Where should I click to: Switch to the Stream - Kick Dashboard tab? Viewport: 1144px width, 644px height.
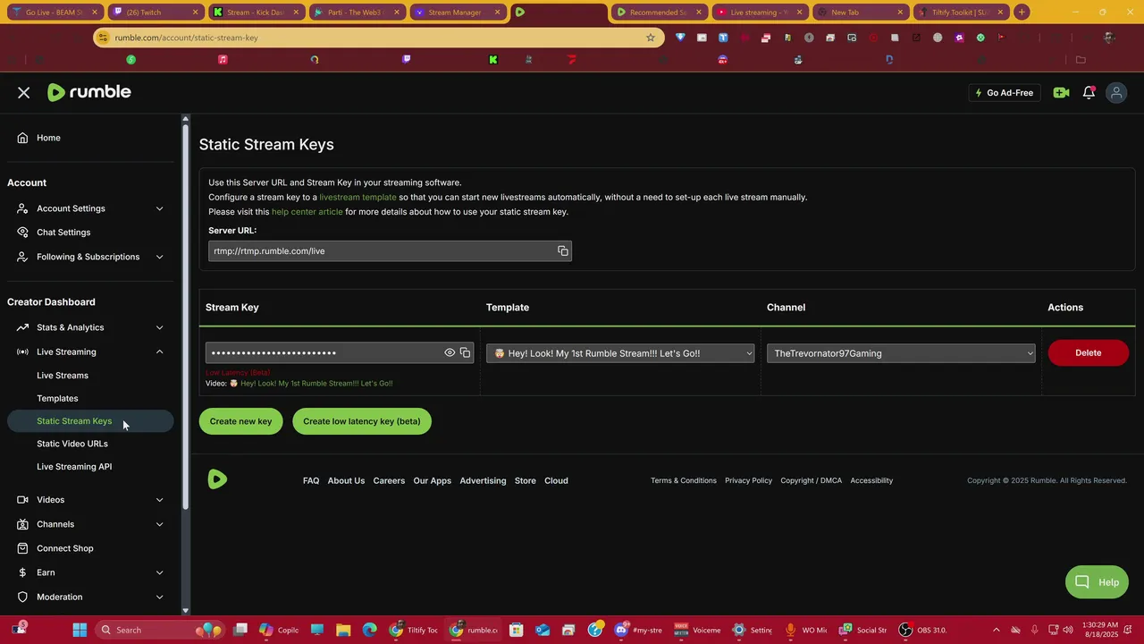pyautogui.click(x=255, y=13)
